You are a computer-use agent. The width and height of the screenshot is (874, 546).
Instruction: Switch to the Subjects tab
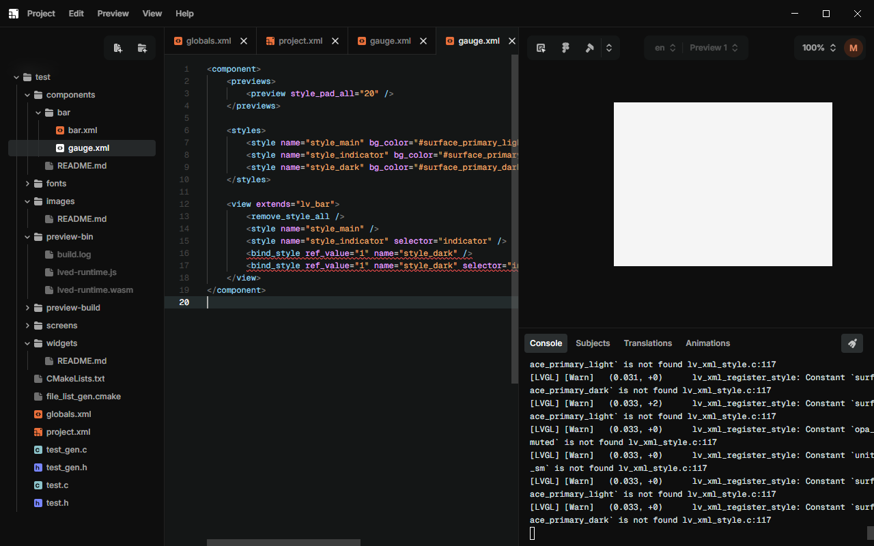593,343
